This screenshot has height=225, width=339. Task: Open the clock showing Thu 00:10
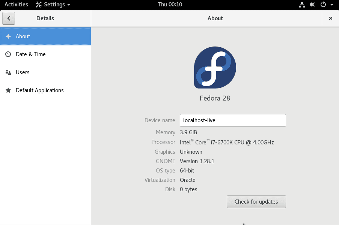(170, 4)
